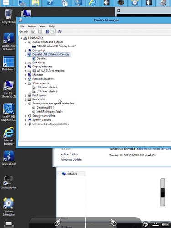Collapse Sound, video and game controllers arrow
This screenshot has width=171, height=228.
click(x=26, y=104)
